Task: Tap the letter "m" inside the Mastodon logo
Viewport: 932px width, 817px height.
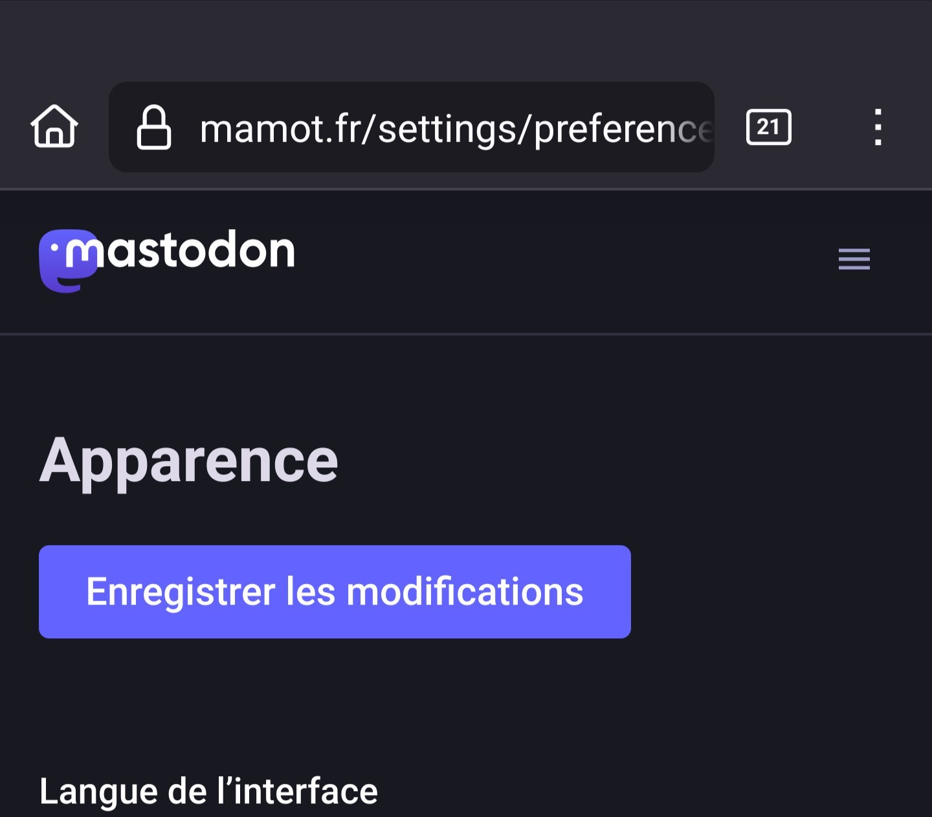Action: pyautogui.click(x=83, y=254)
